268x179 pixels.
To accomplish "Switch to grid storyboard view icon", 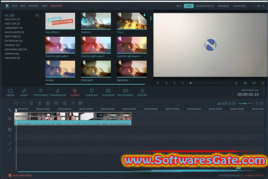I will 262,103.
